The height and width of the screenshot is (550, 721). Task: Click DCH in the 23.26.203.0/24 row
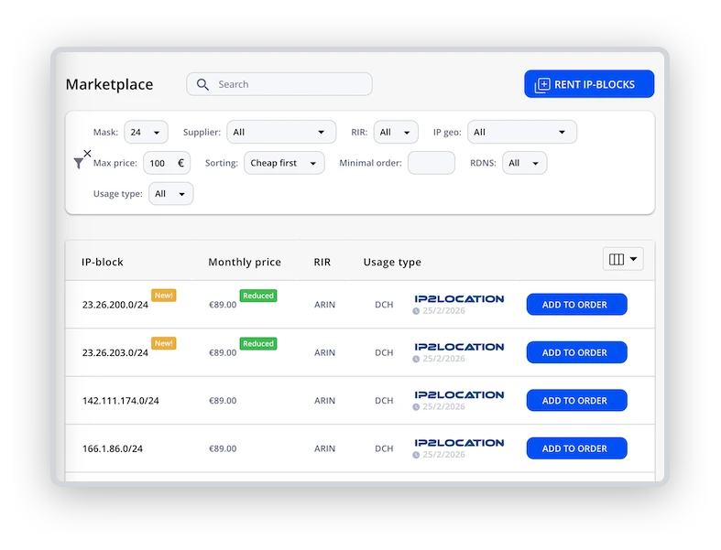coord(384,352)
